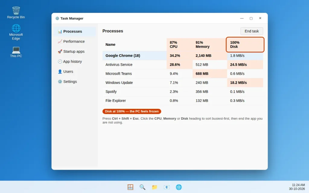Sort by the 87% CPU column heading
309x193 pixels.
pyautogui.click(x=179, y=45)
